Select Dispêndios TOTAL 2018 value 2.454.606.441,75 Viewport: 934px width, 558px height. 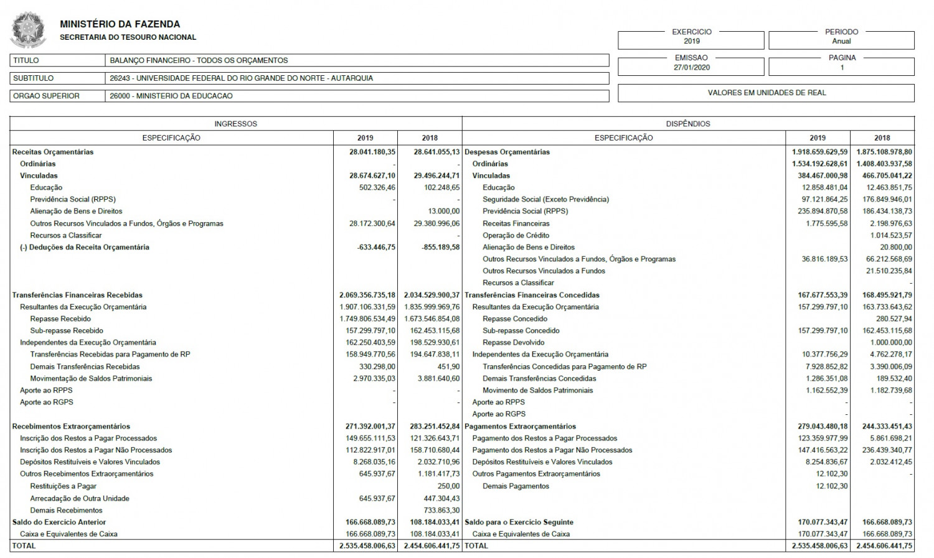click(885, 546)
